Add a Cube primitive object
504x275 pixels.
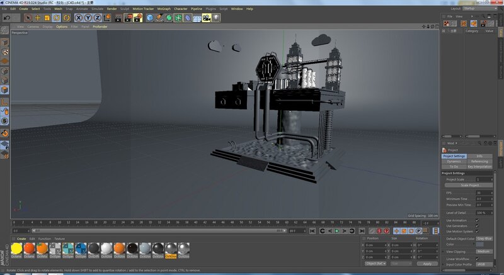coord(151,18)
